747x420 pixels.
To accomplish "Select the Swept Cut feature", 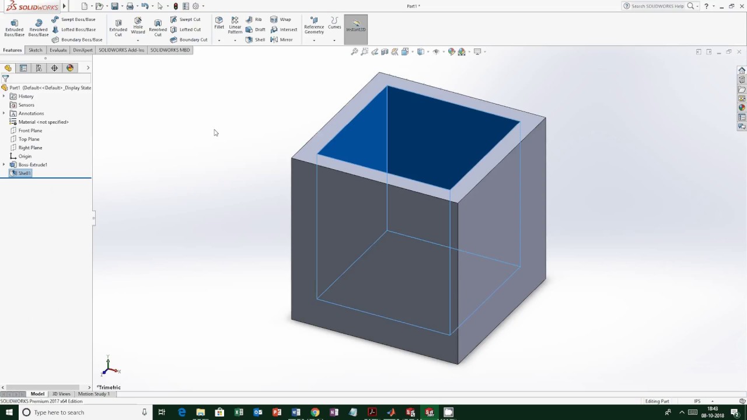I will point(186,19).
